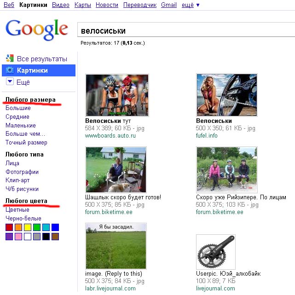This screenshot has width=295, height=295.
Task: Click the camera icon next to Картинки
Action: click(10, 70)
